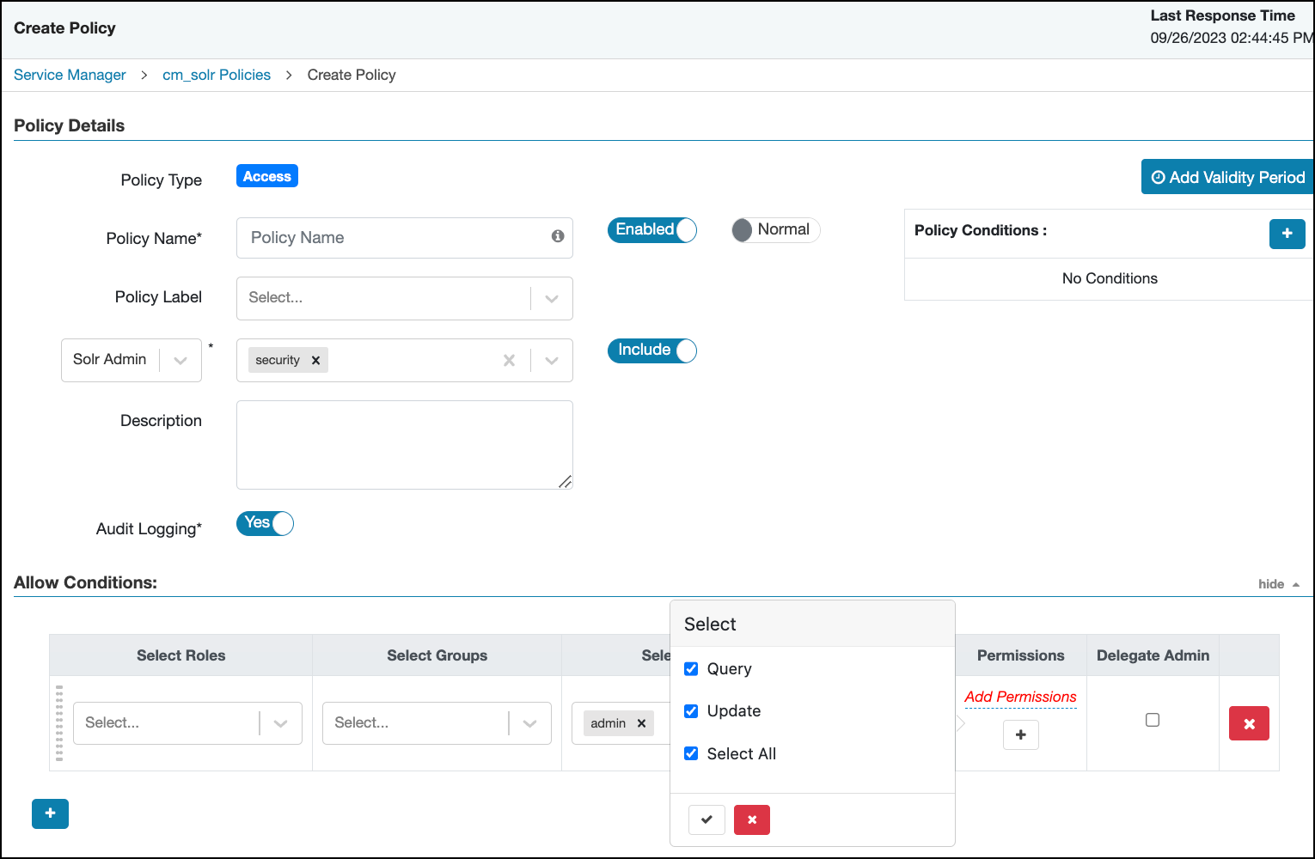Open the add Permissions plus icon
Image resolution: width=1315 pixels, height=859 pixels.
pos(1020,734)
